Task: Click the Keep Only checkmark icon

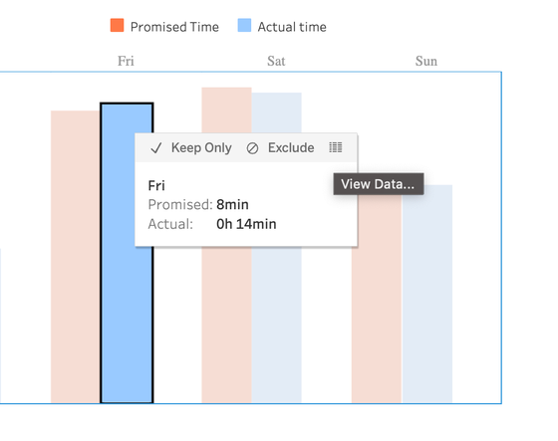Action: point(155,148)
